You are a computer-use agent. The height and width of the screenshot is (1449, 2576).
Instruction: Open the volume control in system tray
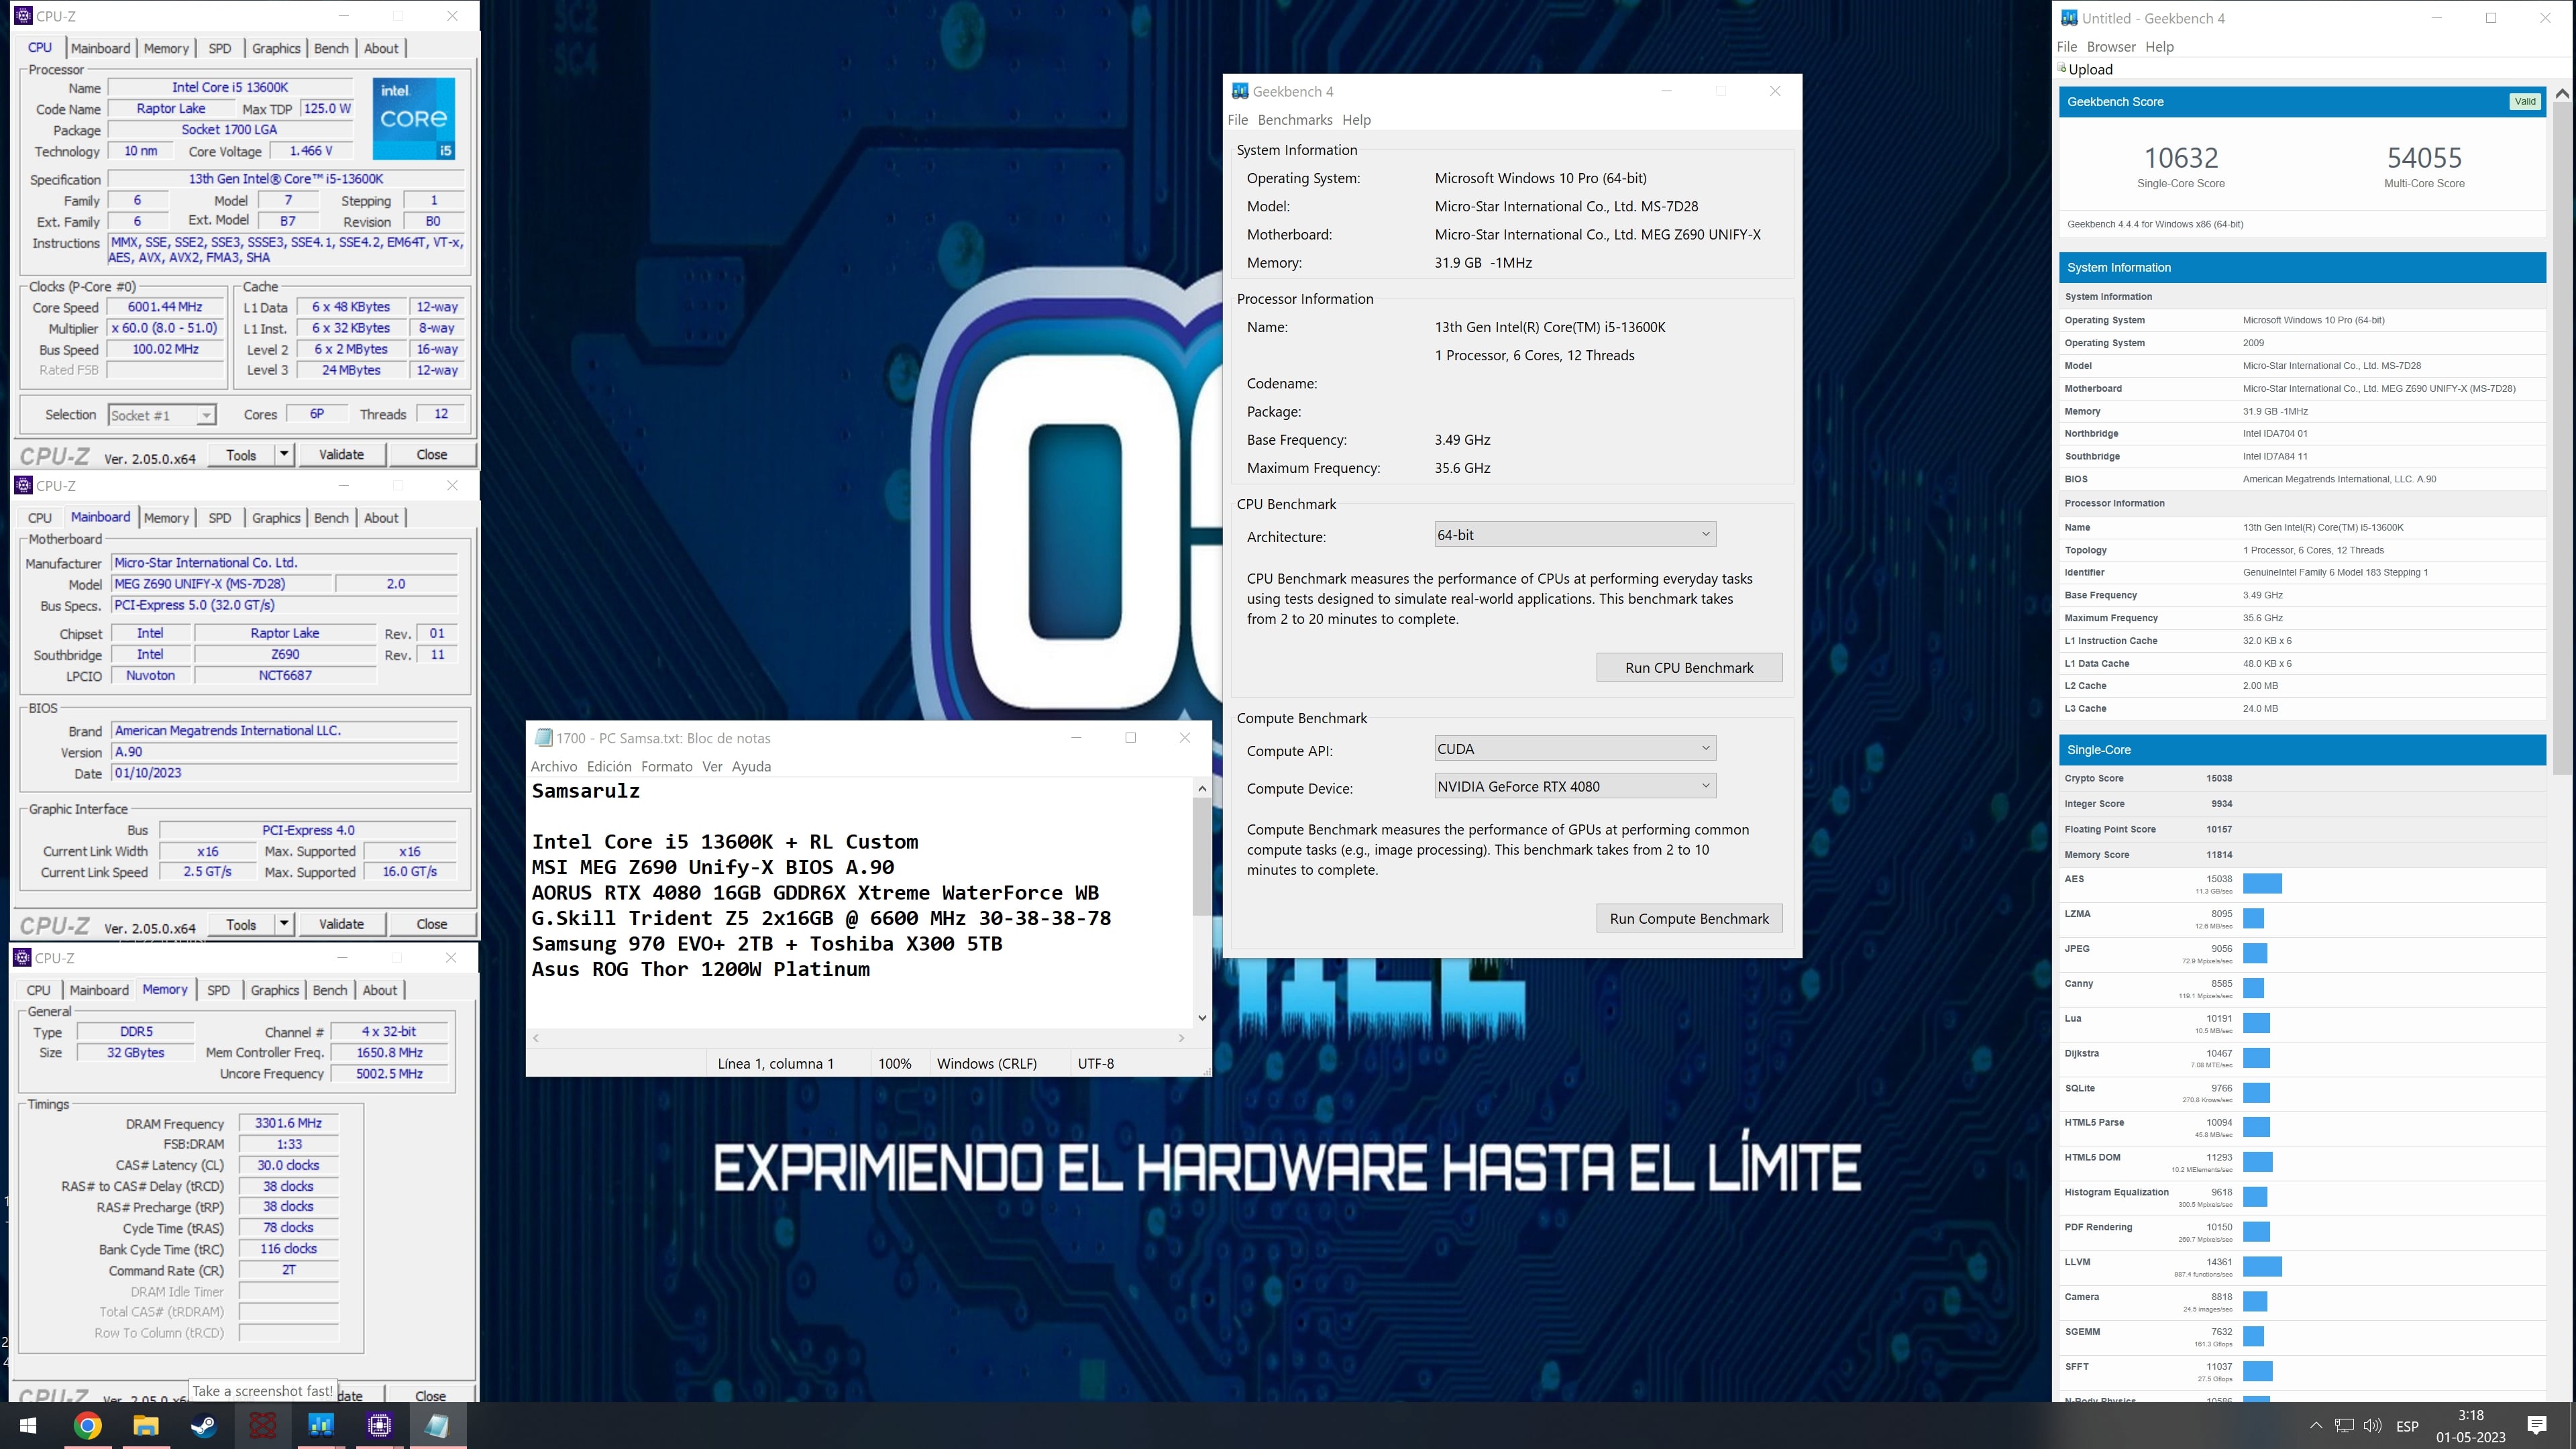[2372, 1426]
